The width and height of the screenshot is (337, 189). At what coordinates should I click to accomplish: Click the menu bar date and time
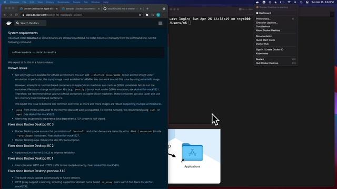[x=322, y=2]
